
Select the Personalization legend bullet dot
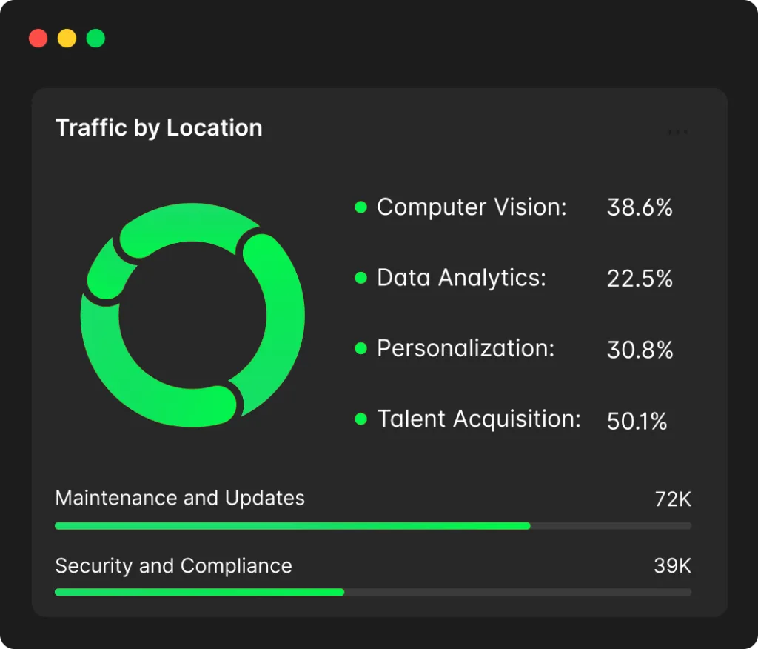pyautogui.click(x=361, y=348)
